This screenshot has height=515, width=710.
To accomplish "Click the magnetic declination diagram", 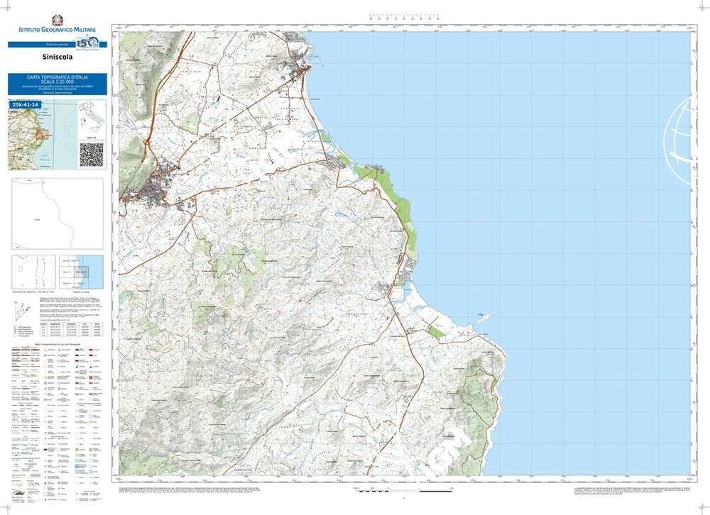I will coord(34,271).
